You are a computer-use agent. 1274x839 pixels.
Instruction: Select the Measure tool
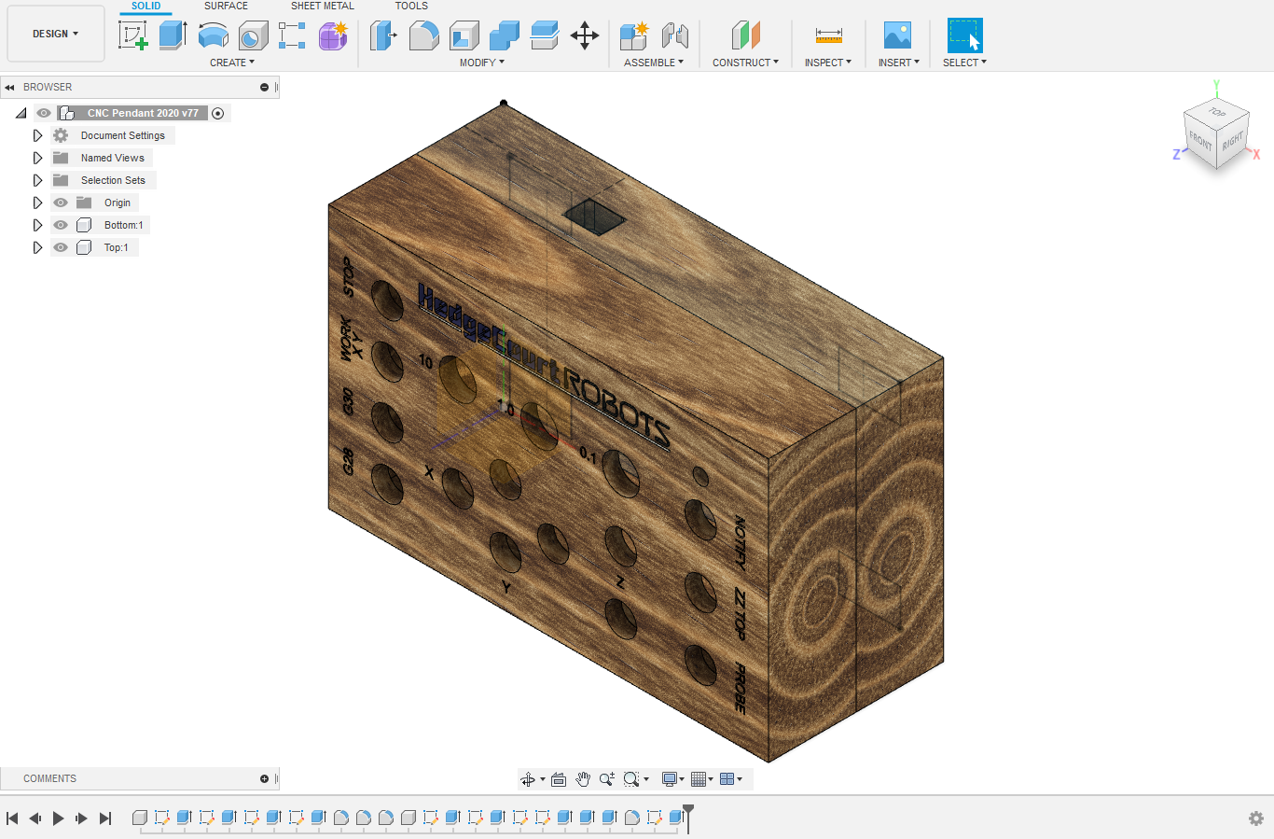point(828,35)
